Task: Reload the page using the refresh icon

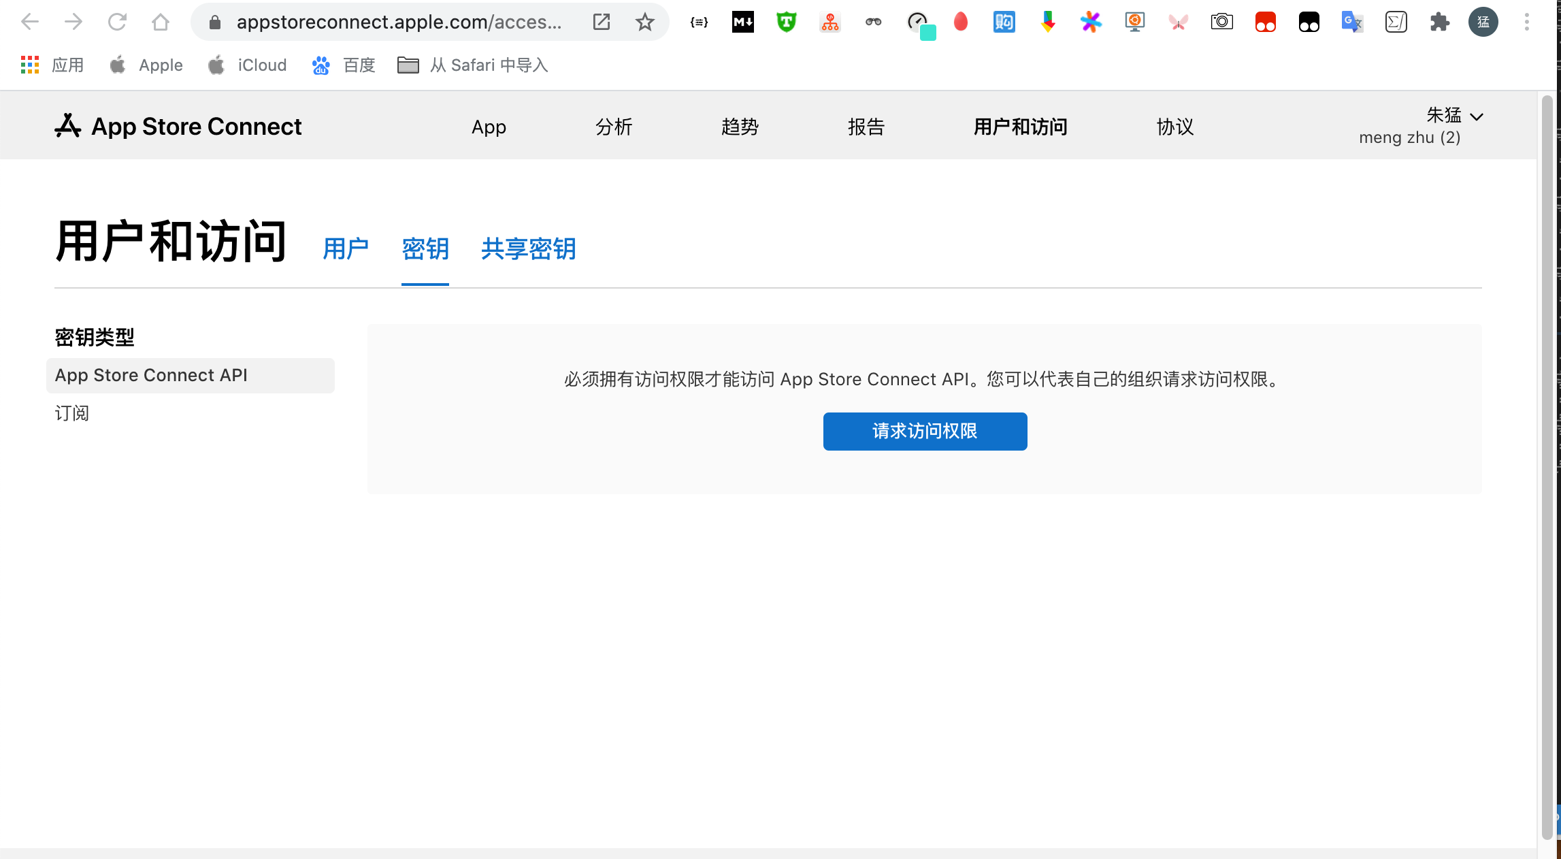Action: click(x=117, y=22)
